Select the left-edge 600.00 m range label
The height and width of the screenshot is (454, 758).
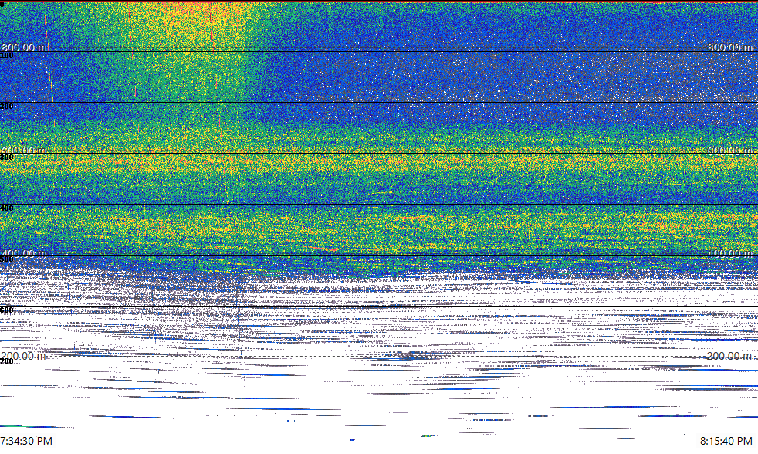24,151
